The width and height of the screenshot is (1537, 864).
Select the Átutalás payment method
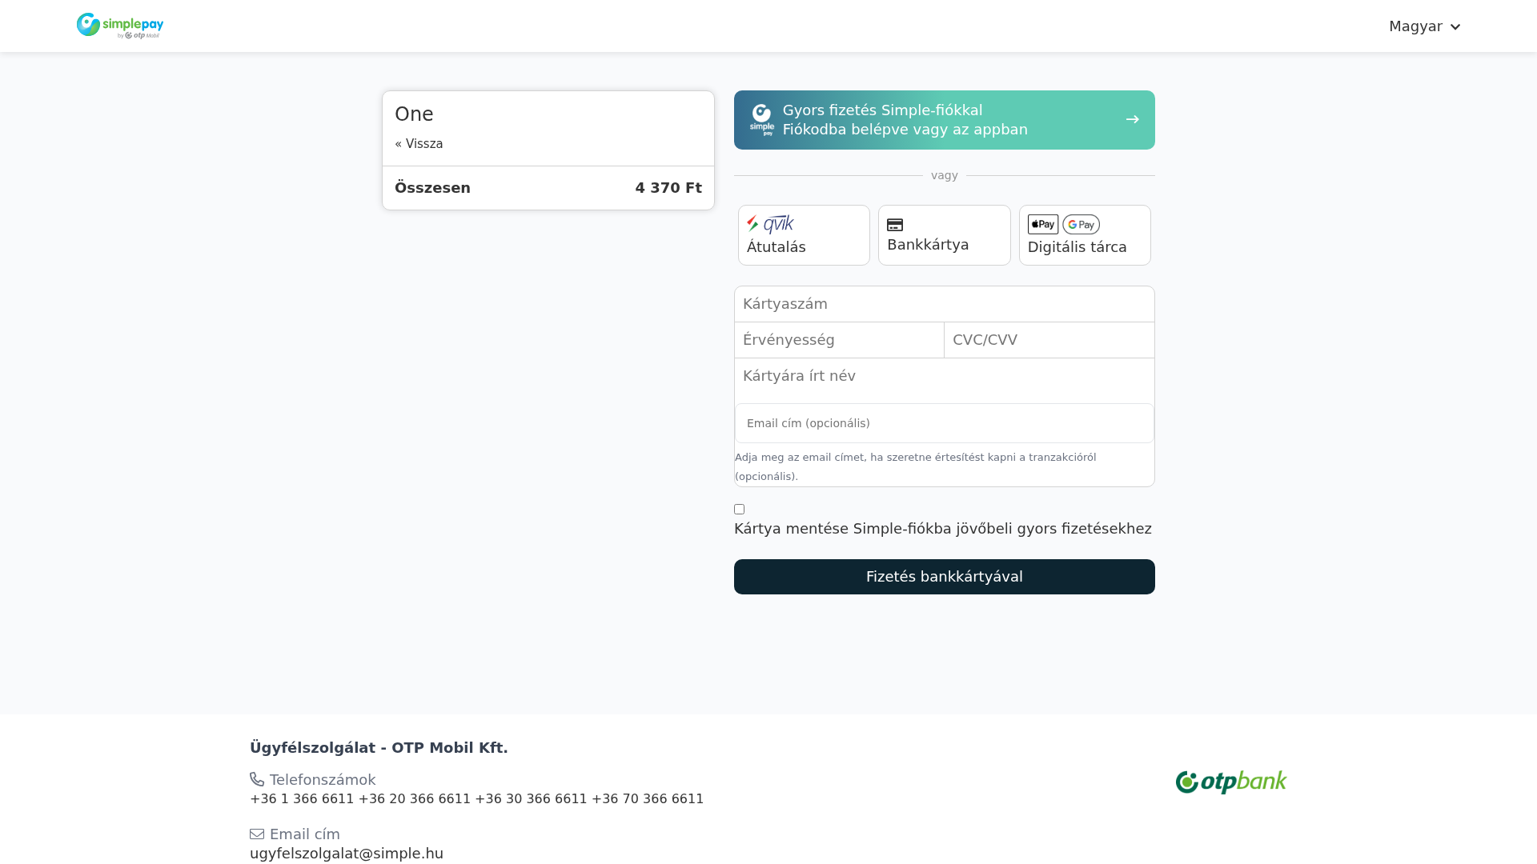803,234
